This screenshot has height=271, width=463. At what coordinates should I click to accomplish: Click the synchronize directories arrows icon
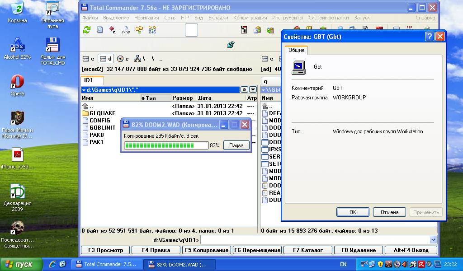[152, 30]
